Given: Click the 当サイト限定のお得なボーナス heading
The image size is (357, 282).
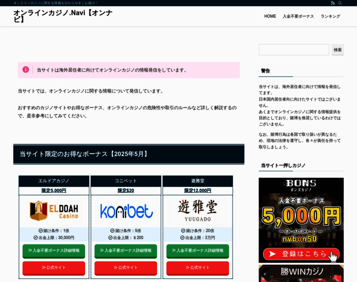Looking at the screenshot, I should [x=129, y=154].
